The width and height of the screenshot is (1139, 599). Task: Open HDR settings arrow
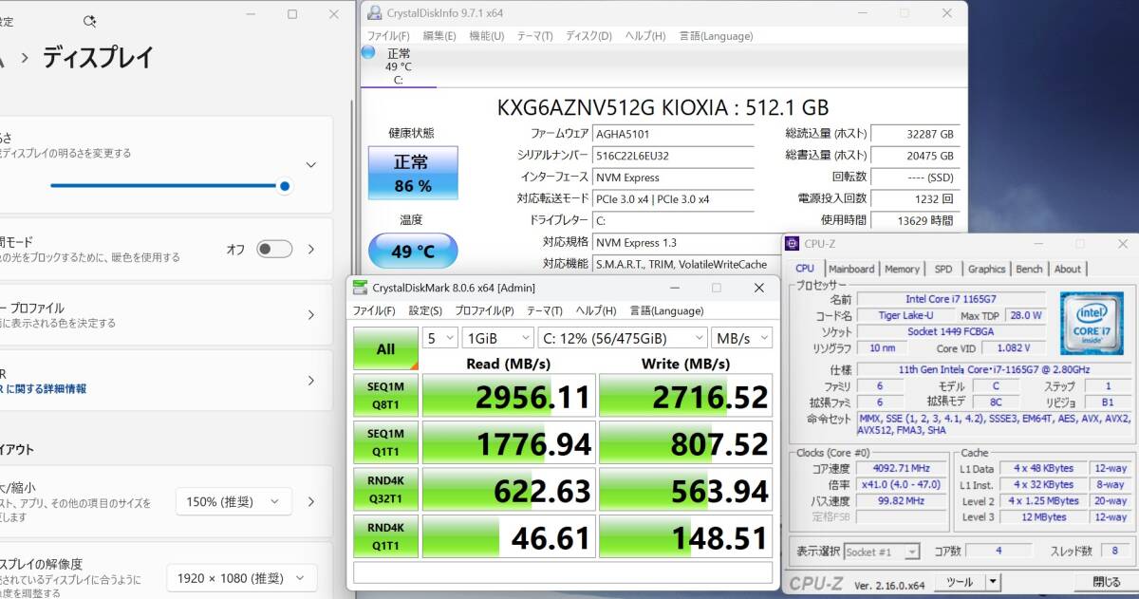310,381
